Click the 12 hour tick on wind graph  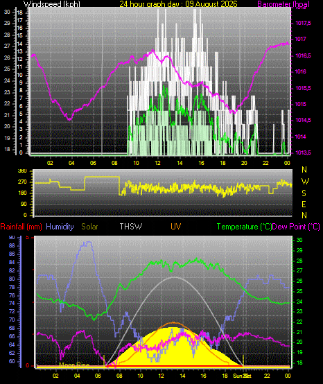coord(157,163)
